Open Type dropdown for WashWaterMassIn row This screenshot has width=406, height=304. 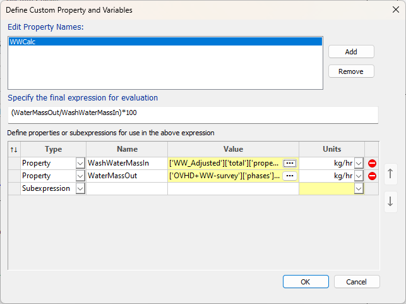[x=80, y=164]
